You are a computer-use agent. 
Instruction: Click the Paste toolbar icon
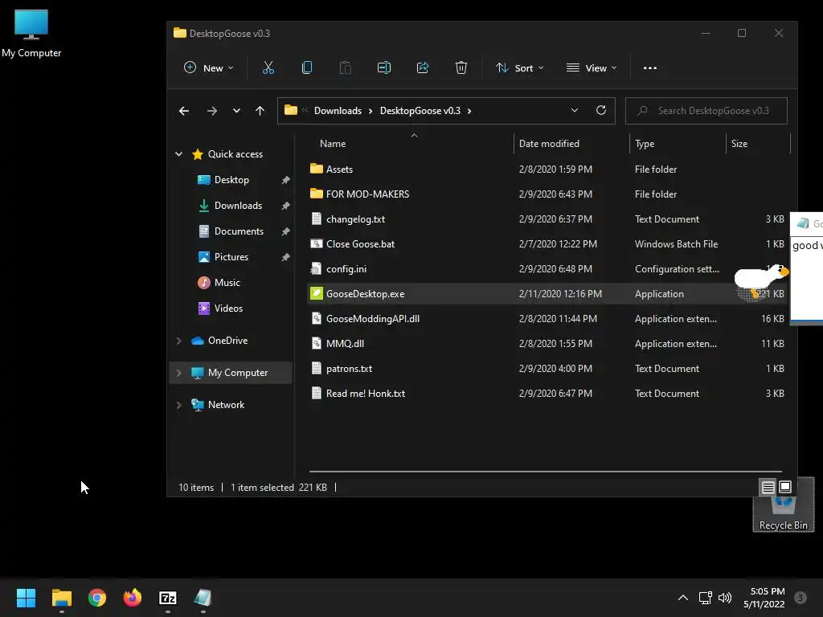click(346, 67)
